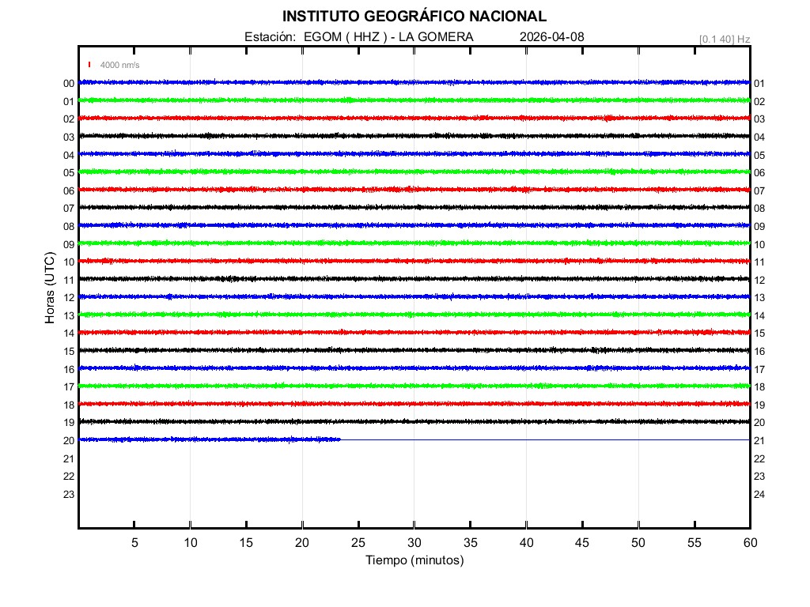Viewport: 810px width, 607px height.
Task: Select the right-side hour label 12
Action: [x=759, y=281]
